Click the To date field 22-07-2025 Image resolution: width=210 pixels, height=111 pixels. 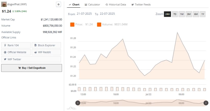point(107,14)
